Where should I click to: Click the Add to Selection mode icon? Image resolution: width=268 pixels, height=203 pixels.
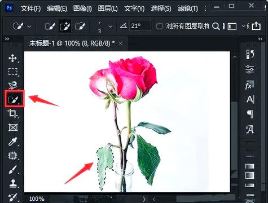point(65,27)
